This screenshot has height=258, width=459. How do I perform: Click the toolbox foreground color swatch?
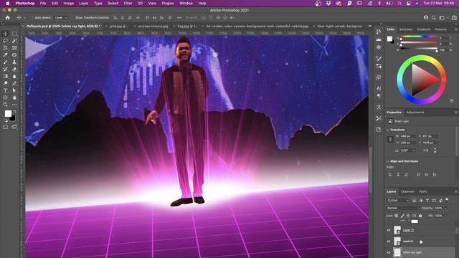[8, 113]
